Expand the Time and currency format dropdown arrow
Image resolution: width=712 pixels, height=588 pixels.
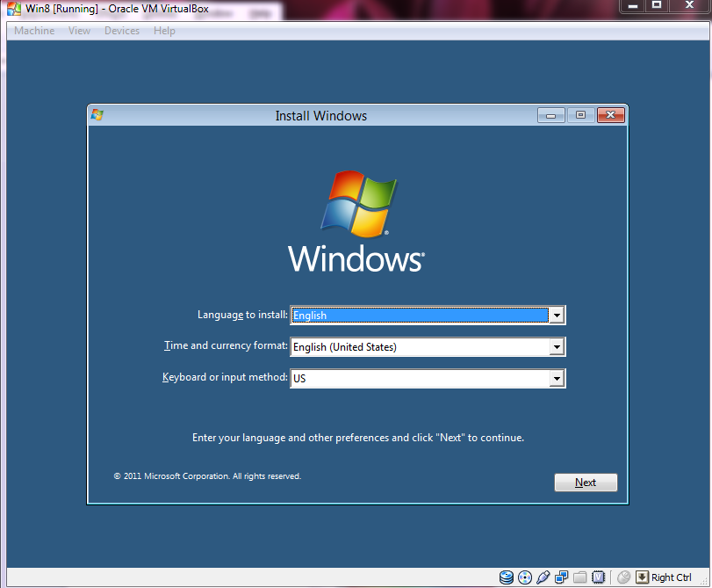[x=557, y=347]
